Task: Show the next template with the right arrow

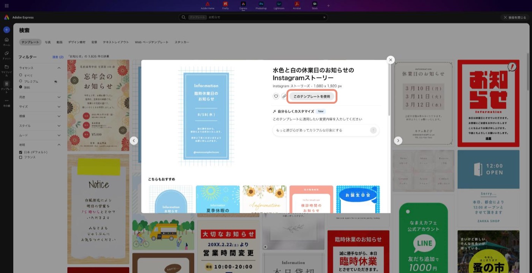Action: (398, 141)
